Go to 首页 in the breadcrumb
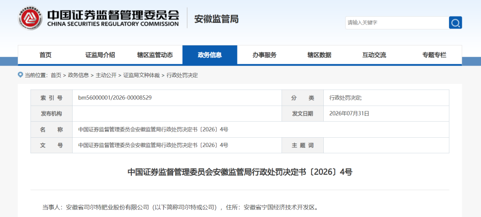Viewport: 481px width, 217px height. point(56,75)
